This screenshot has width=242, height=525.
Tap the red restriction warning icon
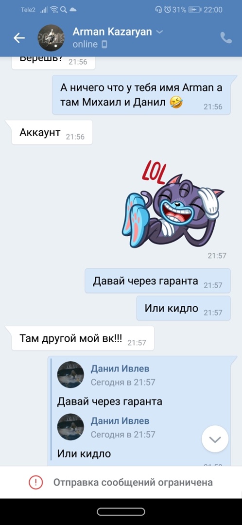pos(35,483)
